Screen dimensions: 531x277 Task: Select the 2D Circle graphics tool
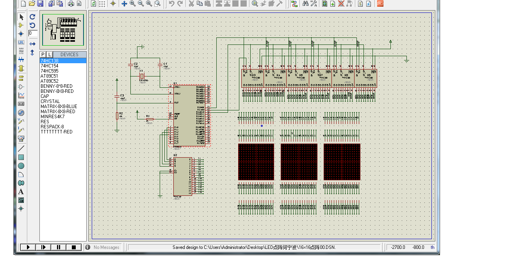click(x=21, y=166)
